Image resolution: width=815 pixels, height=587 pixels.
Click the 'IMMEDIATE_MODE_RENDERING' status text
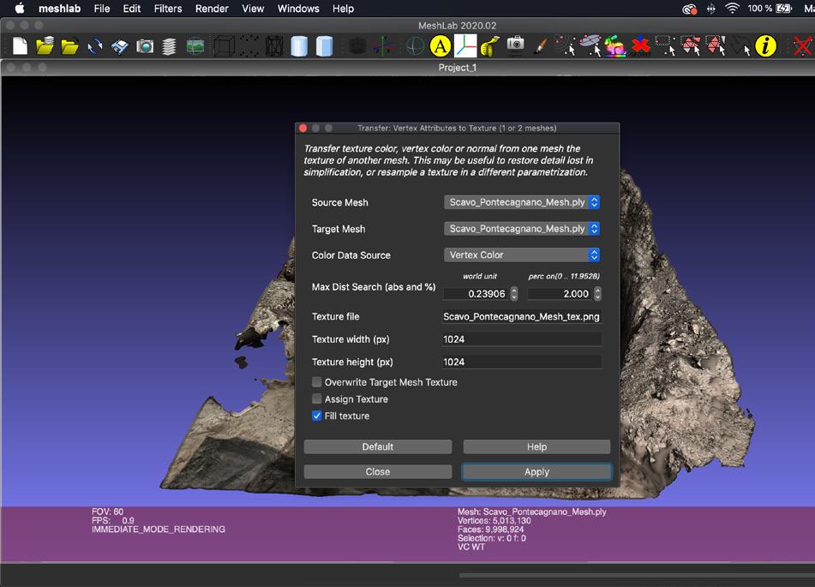click(159, 530)
